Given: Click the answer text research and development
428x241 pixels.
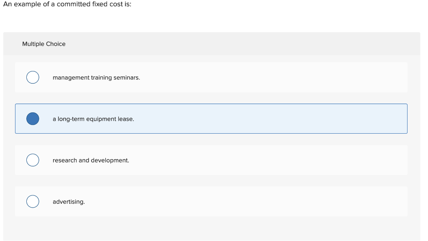Looking at the screenshot, I should (x=91, y=160).
